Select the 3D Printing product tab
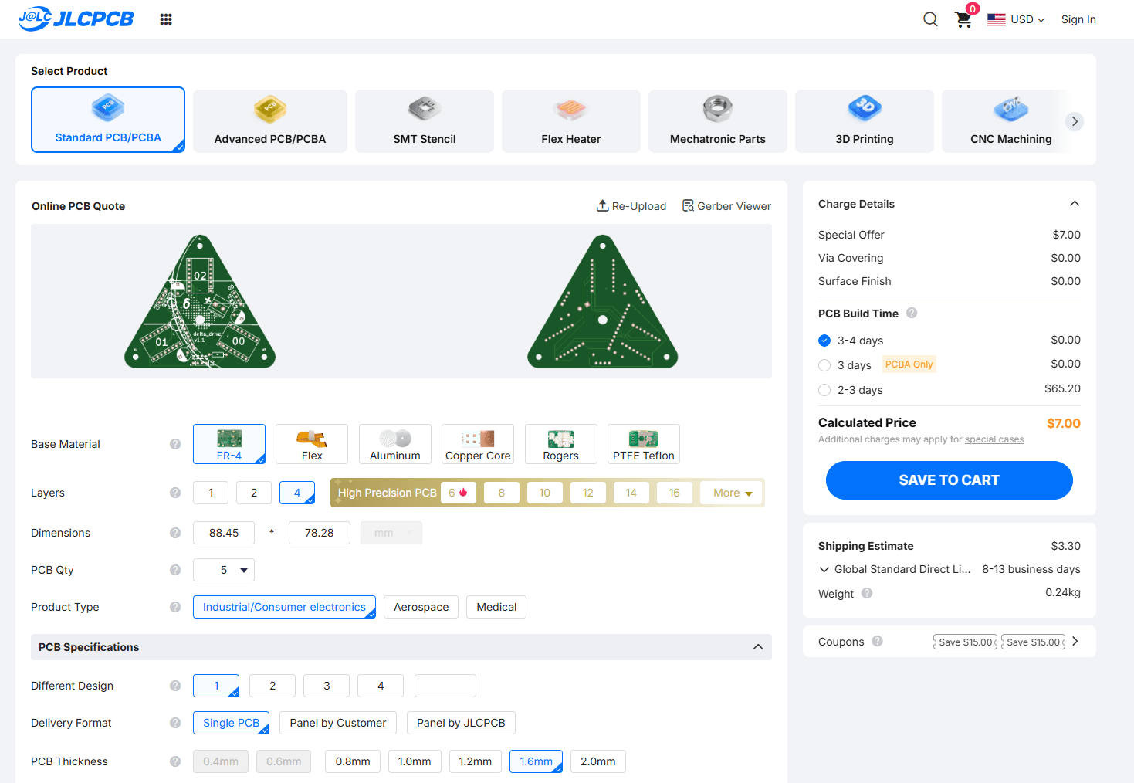The height and width of the screenshot is (783, 1134). [865, 121]
